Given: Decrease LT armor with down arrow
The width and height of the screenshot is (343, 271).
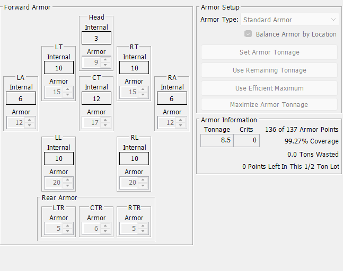Looking at the screenshot, I should [68, 95].
